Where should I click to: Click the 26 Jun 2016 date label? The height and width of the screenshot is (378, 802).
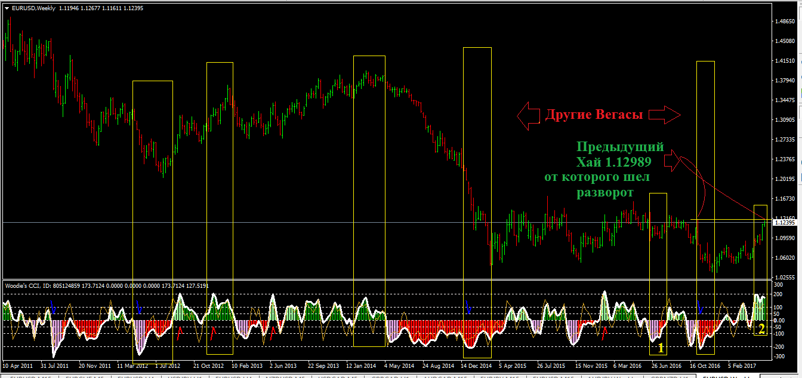coord(668,365)
